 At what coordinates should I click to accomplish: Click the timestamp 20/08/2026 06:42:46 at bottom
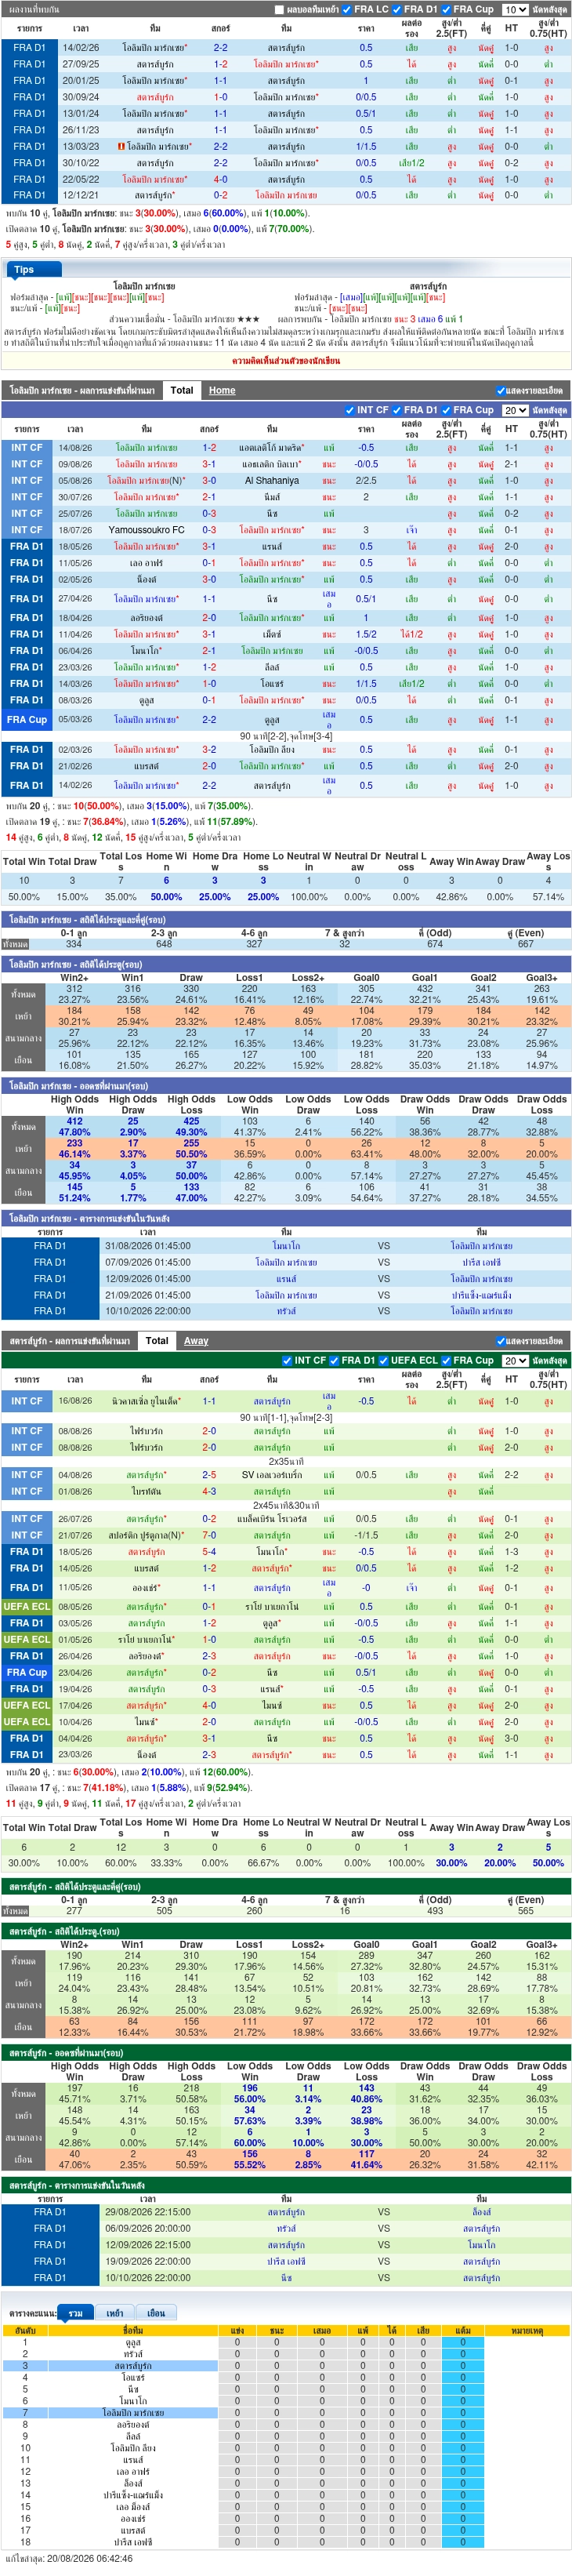click(x=89, y=2558)
